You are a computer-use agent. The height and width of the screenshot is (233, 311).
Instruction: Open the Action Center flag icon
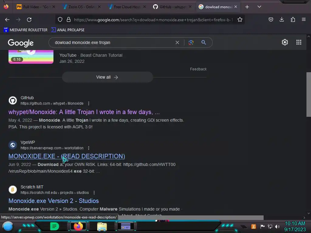coord(262,226)
